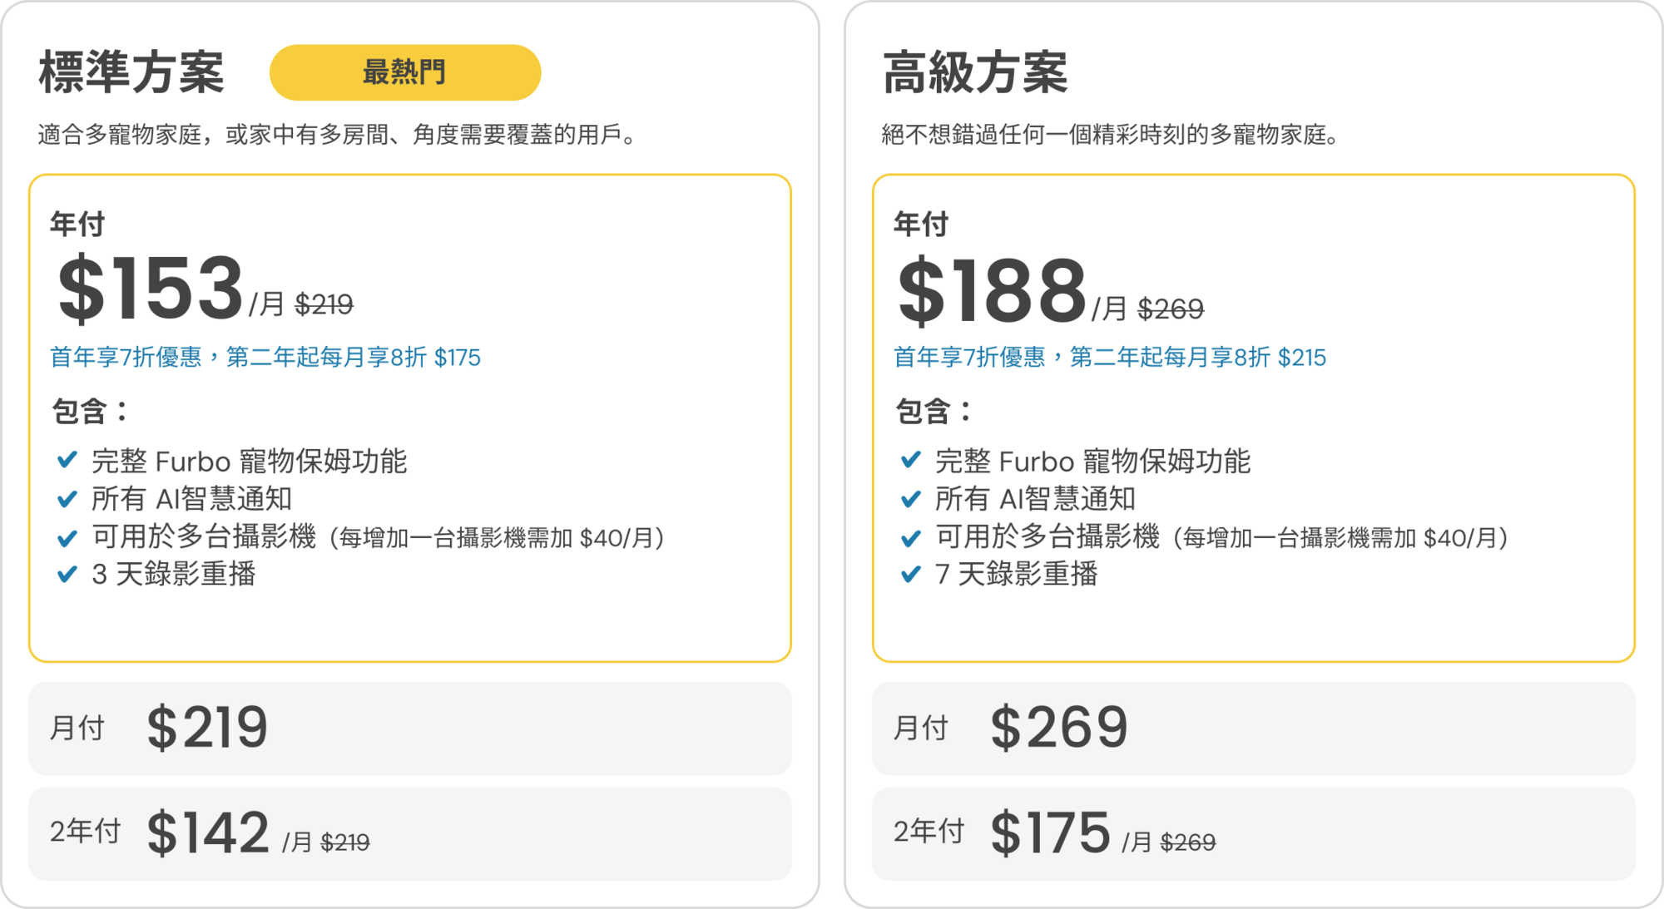Select 標準方案 2年付 $142 option
This screenshot has width=1664, height=909.
(x=409, y=833)
